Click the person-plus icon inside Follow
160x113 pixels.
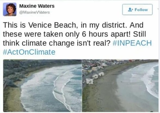click(x=130, y=10)
